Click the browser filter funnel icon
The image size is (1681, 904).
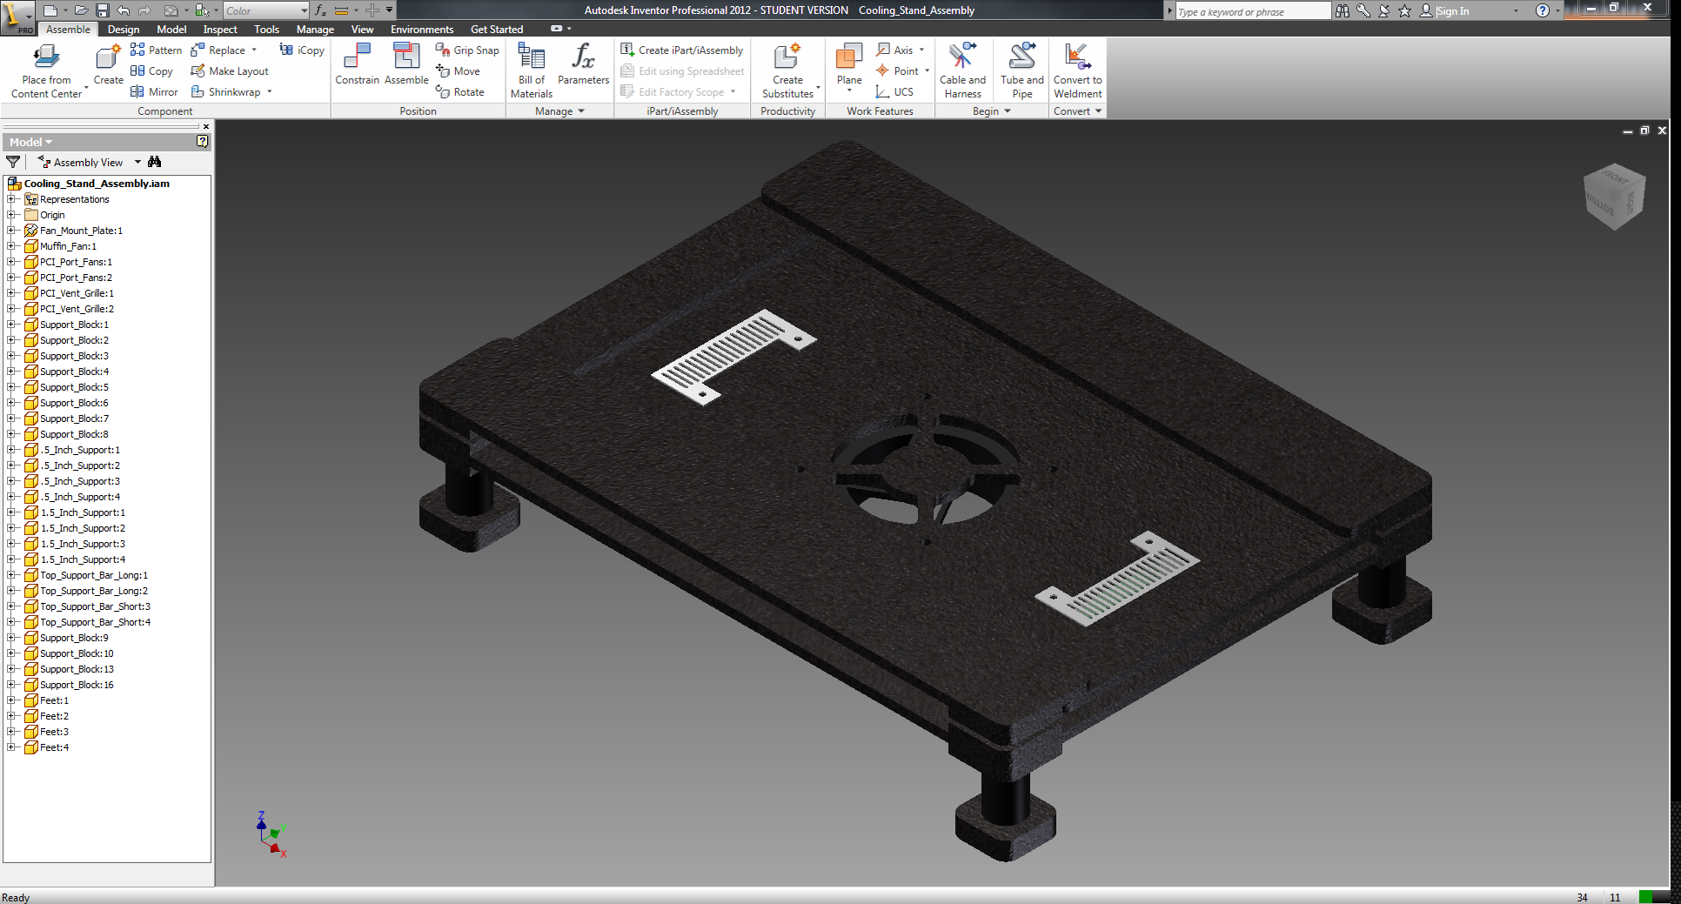13,162
